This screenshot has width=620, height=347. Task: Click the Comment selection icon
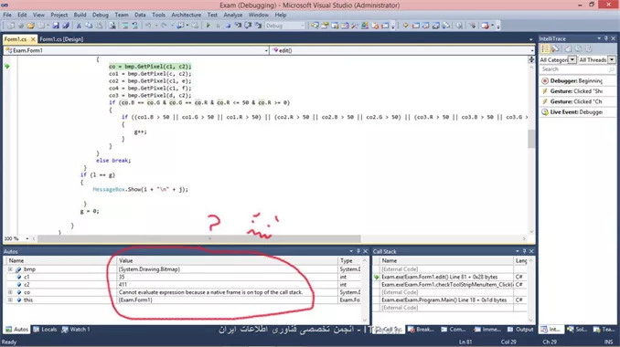[125, 26]
